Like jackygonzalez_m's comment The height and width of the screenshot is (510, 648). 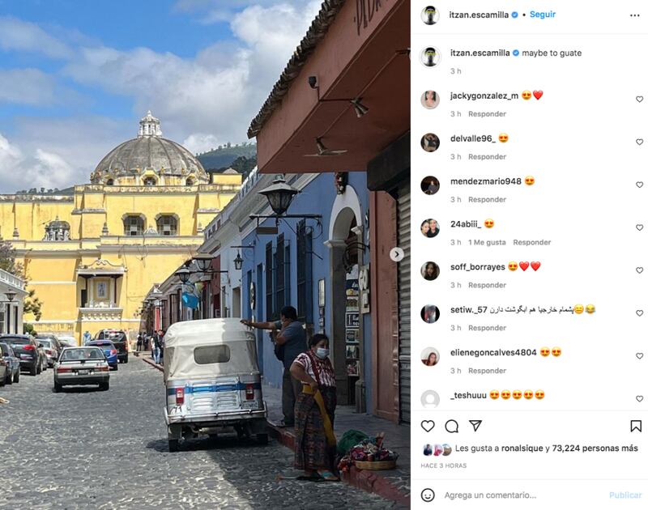(x=639, y=99)
